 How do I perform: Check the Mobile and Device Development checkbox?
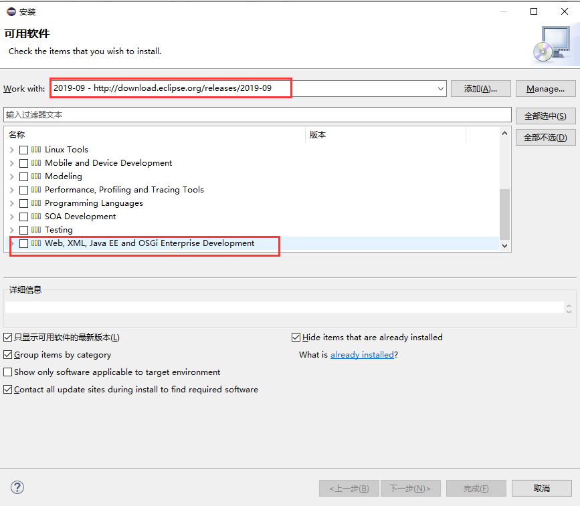pyautogui.click(x=23, y=163)
